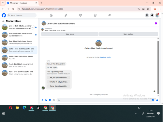Record a voice clip with microphone icon
This screenshot has width=163, height=122.
[42, 100]
